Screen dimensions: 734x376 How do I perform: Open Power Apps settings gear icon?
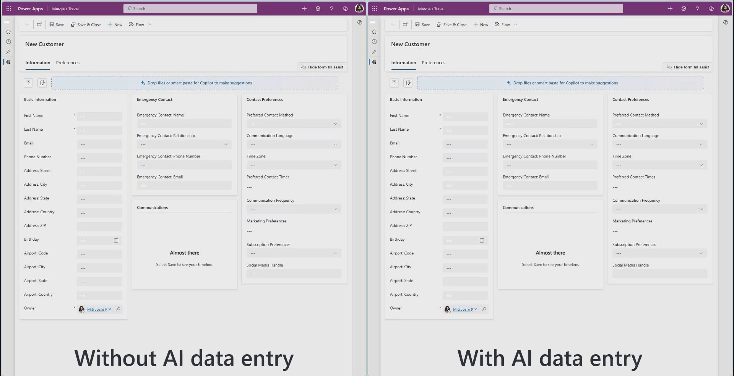318,8
